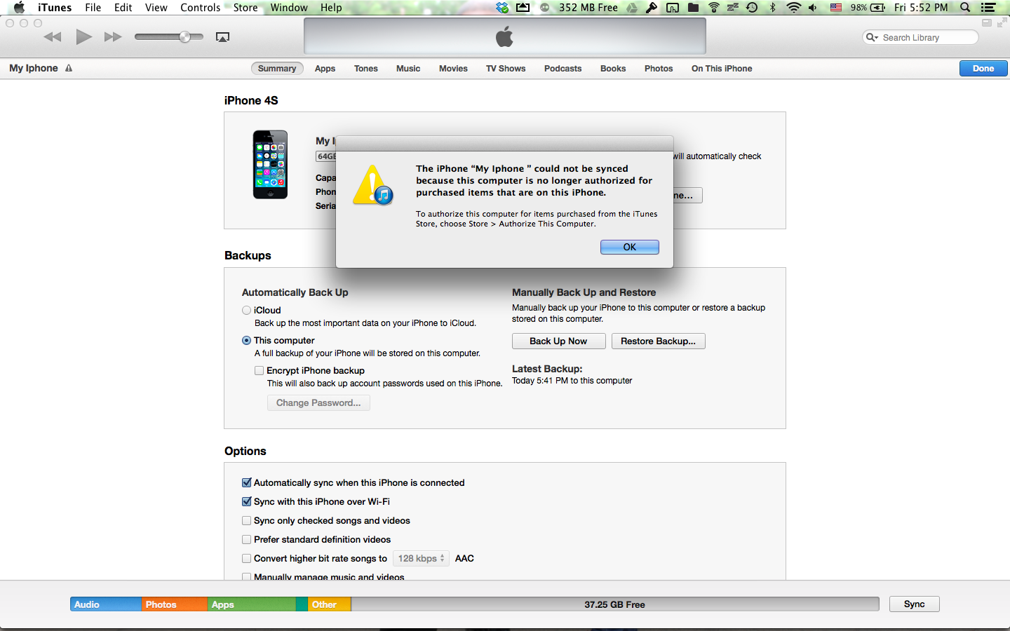
Task: Click the list view icon at top right
Action: click(990, 7)
